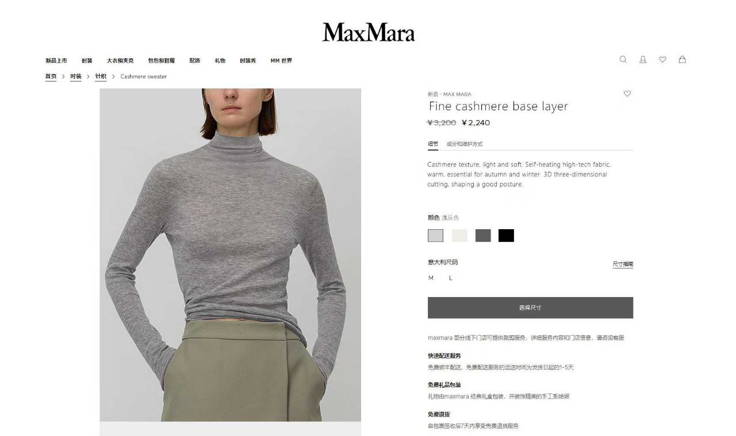Viewport: 736px width, 436px height.
Task: Go to 首页 in the breadcrumb
Action: (51, 76)
